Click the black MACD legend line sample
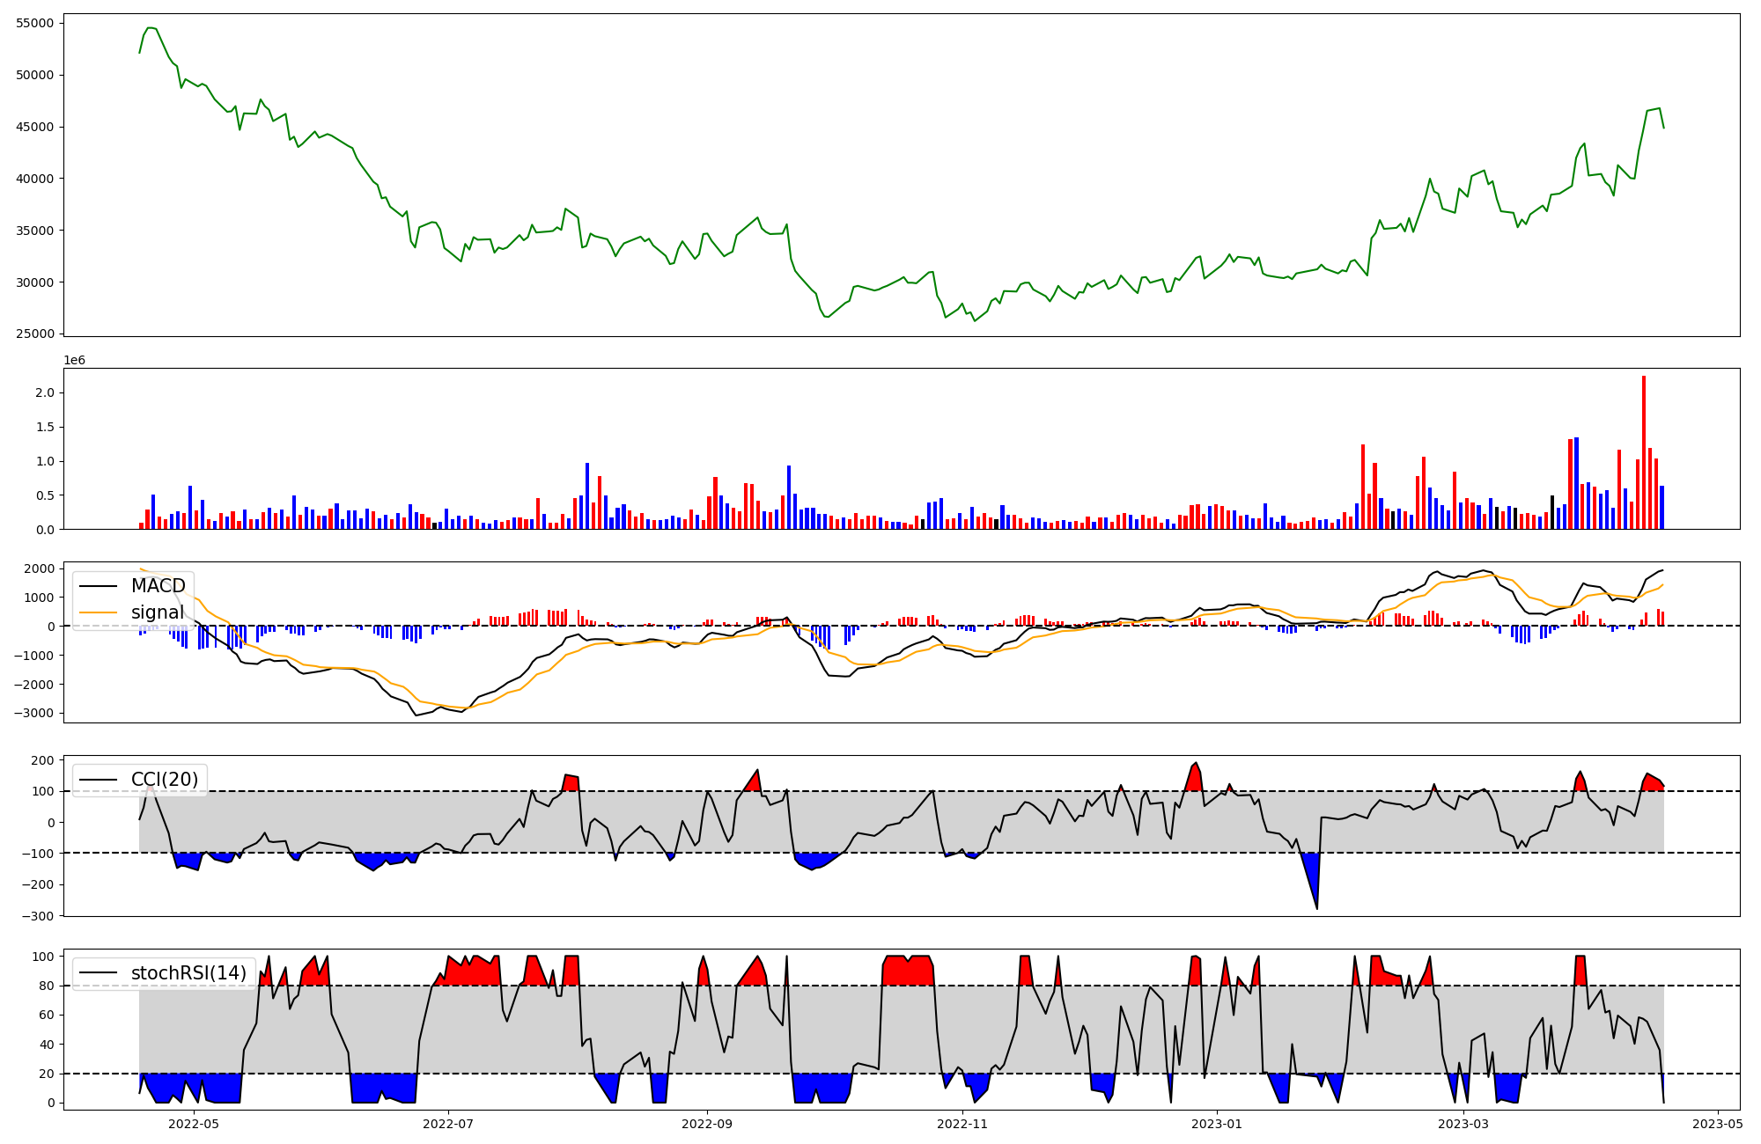This screenshot has height=1144, width=1761. pos(99,586)
